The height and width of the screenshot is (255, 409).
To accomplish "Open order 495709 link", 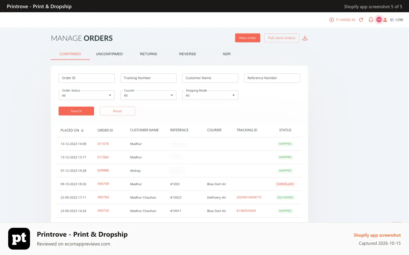I will tap(103, 184).
